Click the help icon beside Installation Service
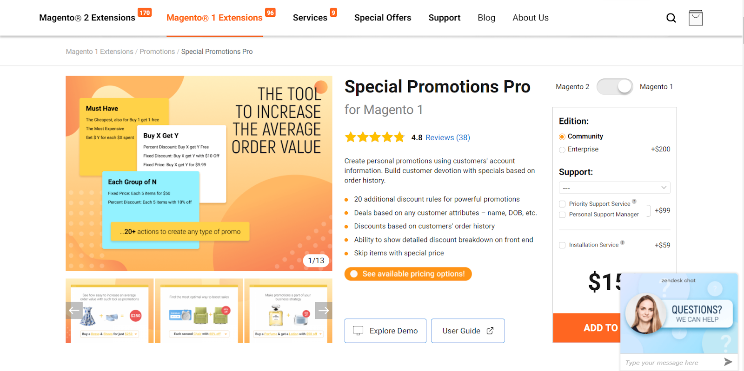 pyautogui.click(x=623, y=242)
